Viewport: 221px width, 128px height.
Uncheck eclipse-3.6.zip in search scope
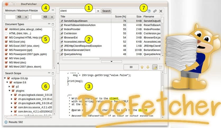pos(9,78)
